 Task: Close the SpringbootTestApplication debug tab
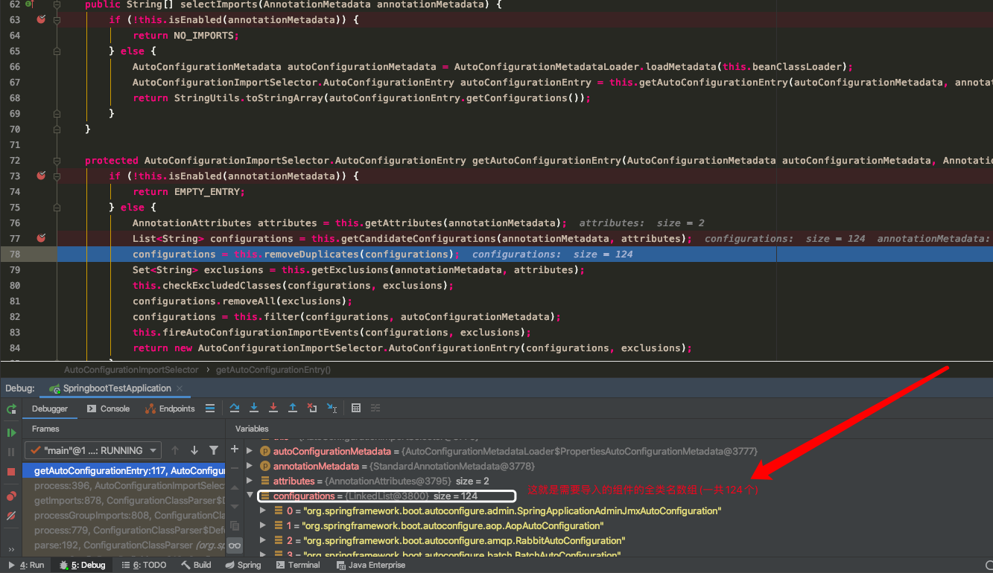[181, 388]
